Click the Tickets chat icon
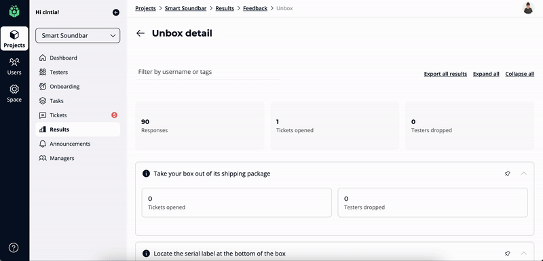 click(43, 115)
